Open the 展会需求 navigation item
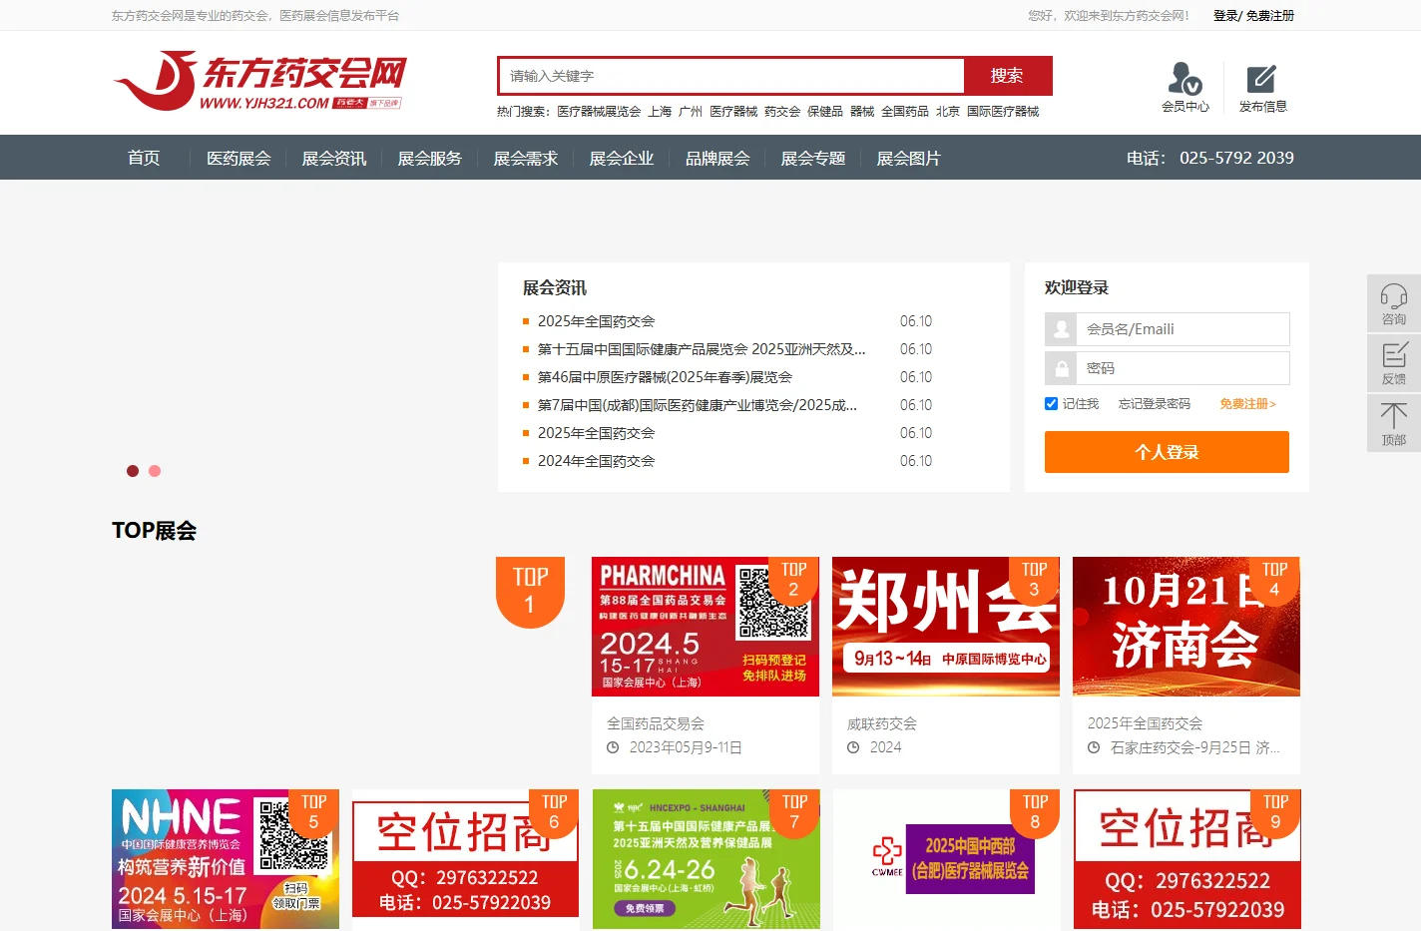The image size is (1421, 931). pos(526,158)
